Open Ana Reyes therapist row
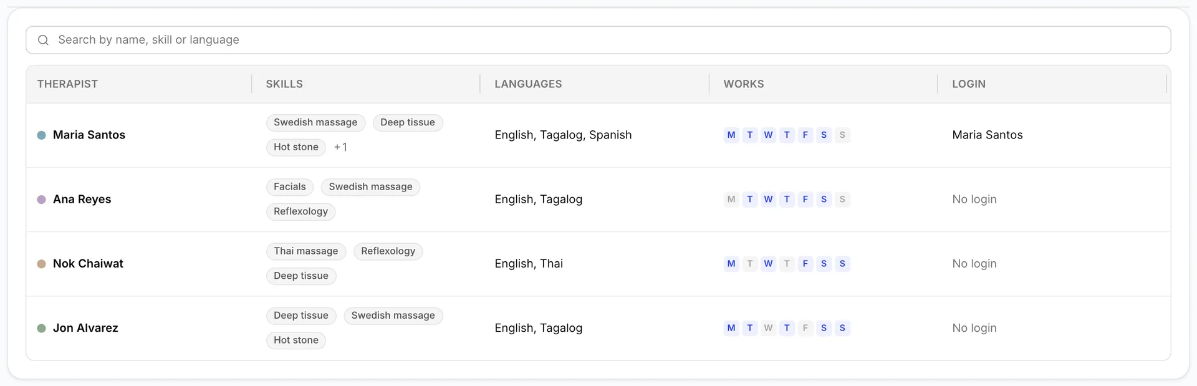The width and height of the screenshot is (1197, 386). click(598, 200)
